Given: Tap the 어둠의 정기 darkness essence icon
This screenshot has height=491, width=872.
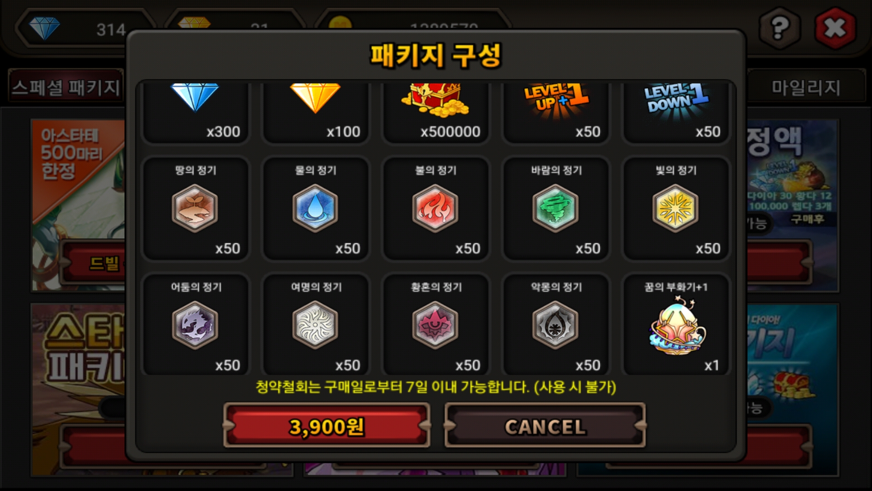Looking at the screenshot, I should click(195, 325).
